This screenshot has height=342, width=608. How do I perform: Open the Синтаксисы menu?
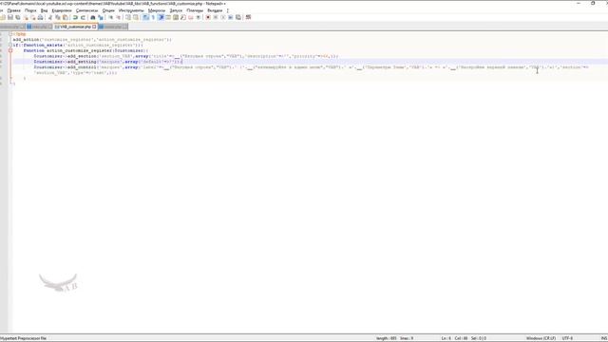[86, 10]
